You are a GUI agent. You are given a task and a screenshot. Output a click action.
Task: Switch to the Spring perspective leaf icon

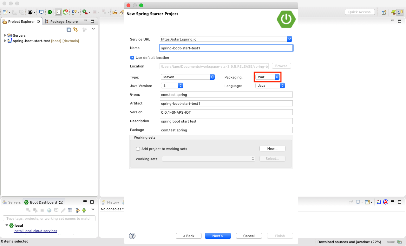[x=393, y=12]
